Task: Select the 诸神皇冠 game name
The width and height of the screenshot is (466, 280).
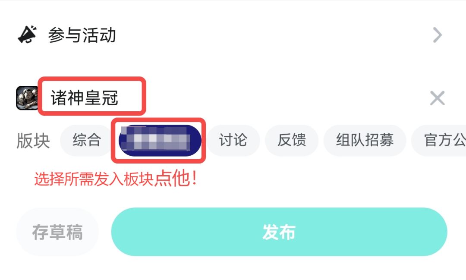Action: [85, 98]
